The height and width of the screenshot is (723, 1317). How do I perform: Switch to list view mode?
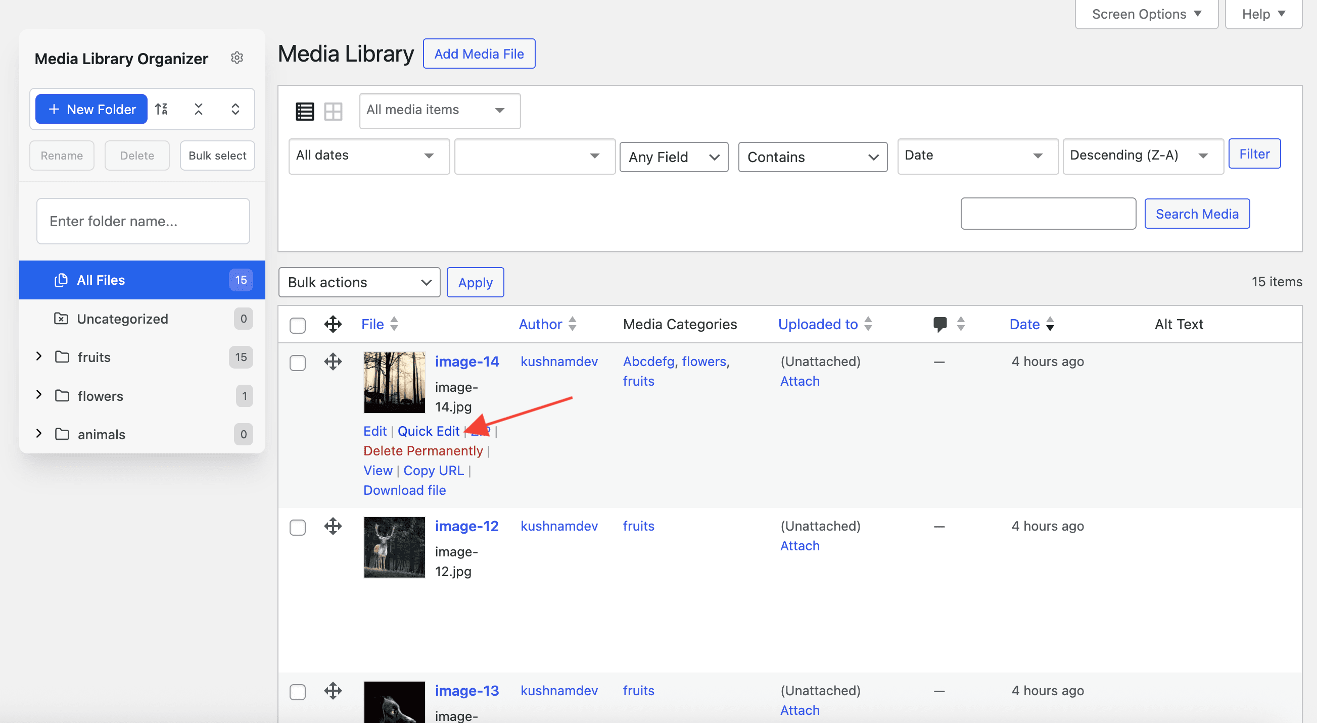(x=305, y=111)
